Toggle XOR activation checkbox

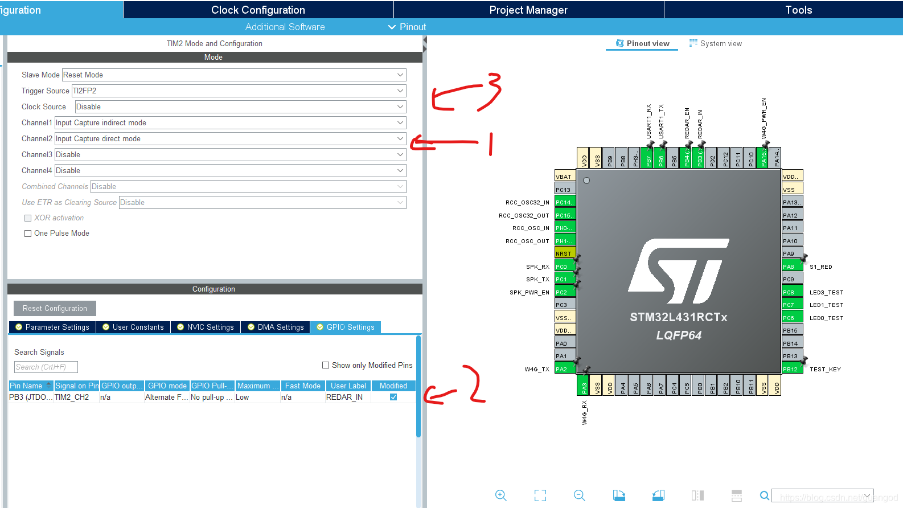click(28, 218)
